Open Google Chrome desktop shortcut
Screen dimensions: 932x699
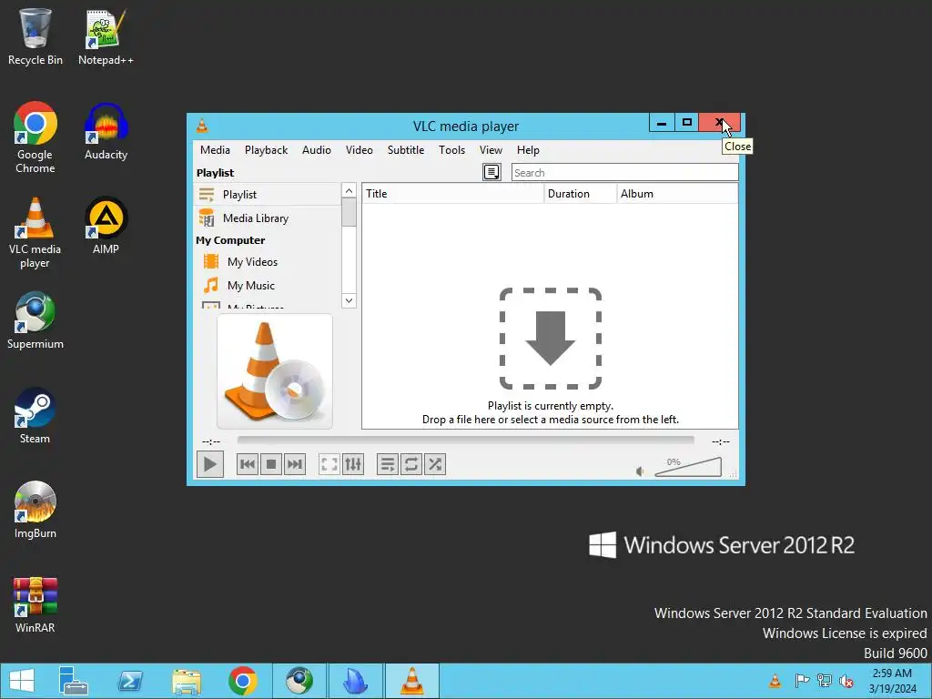(35, 138)
